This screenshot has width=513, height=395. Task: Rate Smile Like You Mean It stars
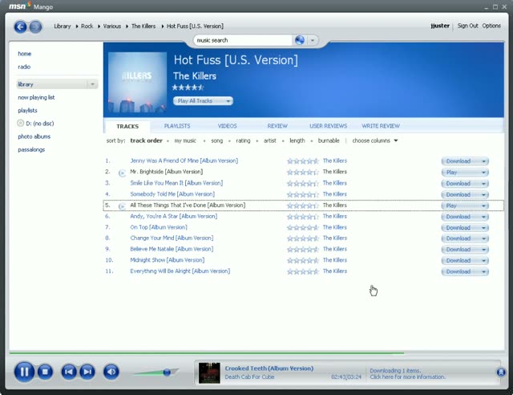point(303,183)
